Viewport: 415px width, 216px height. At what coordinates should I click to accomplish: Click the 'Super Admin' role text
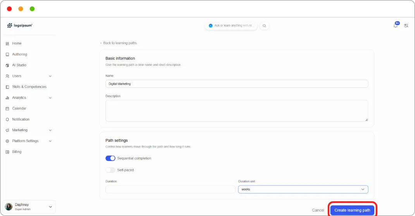point(22,209)
